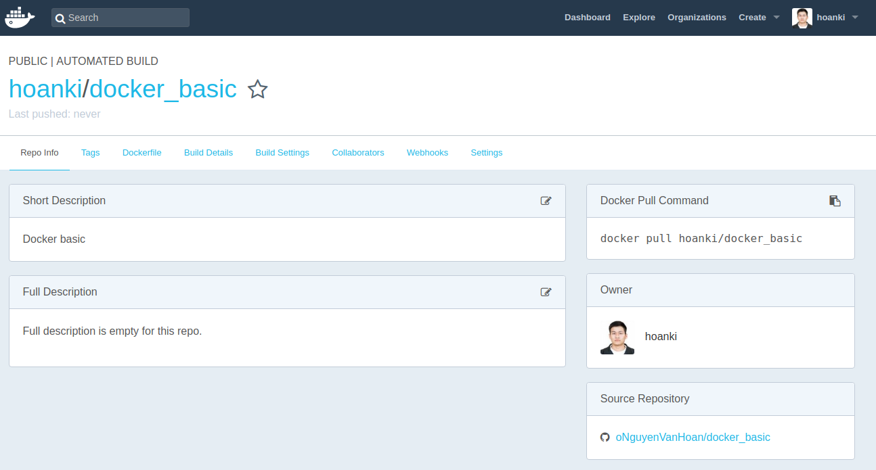Go to the Settings tab
Viewport: 876px width, 470px height.
pos(487,153)
